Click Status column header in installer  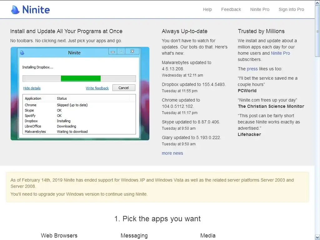point(62,98)
